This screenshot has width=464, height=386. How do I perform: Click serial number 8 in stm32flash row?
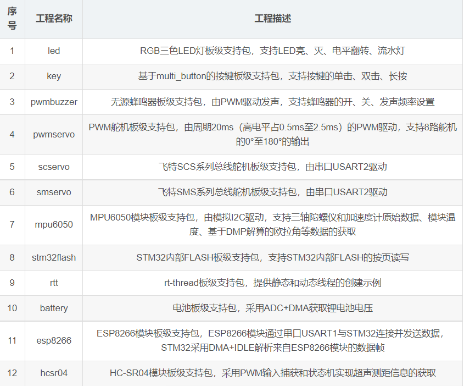(12, 257)
